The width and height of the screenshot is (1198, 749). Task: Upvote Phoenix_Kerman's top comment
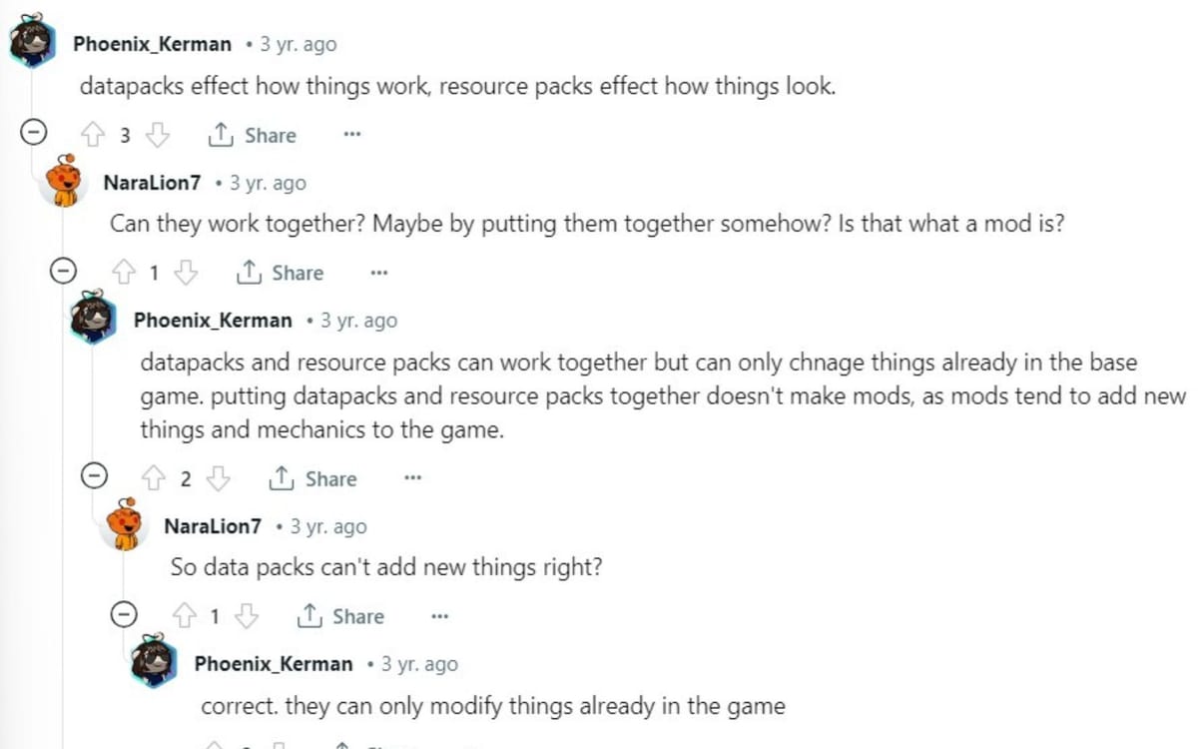pyautogui.click(x=95, y=135)
